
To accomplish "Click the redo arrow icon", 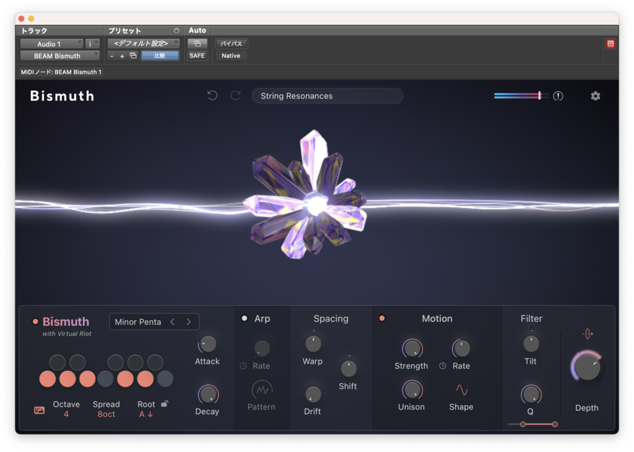I will pyautogui.click(x=235, y=96).
